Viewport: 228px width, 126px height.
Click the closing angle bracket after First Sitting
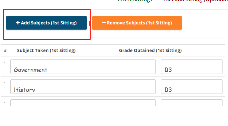click(152, 1)
